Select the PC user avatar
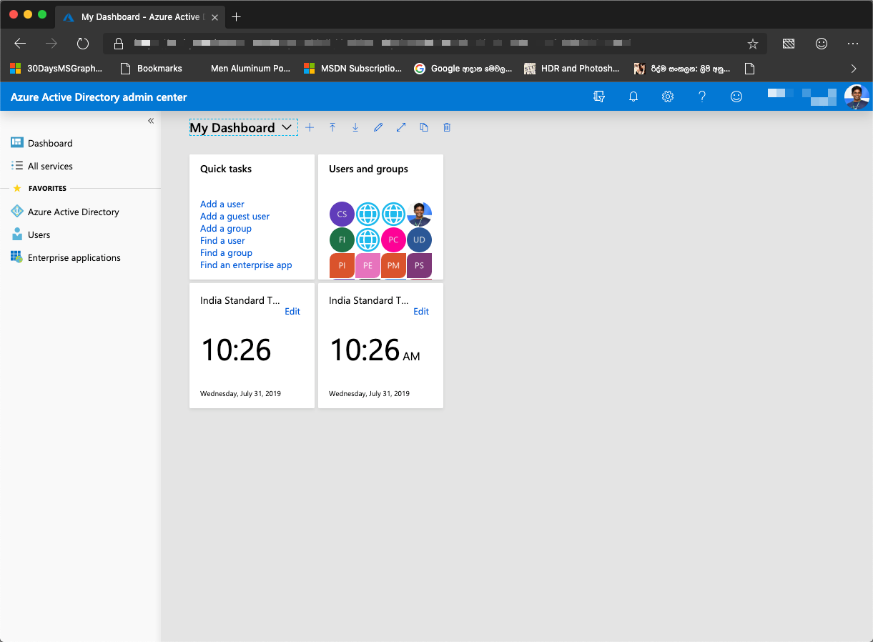The height and width of the screenshot is (642, 873). point(393,239)
